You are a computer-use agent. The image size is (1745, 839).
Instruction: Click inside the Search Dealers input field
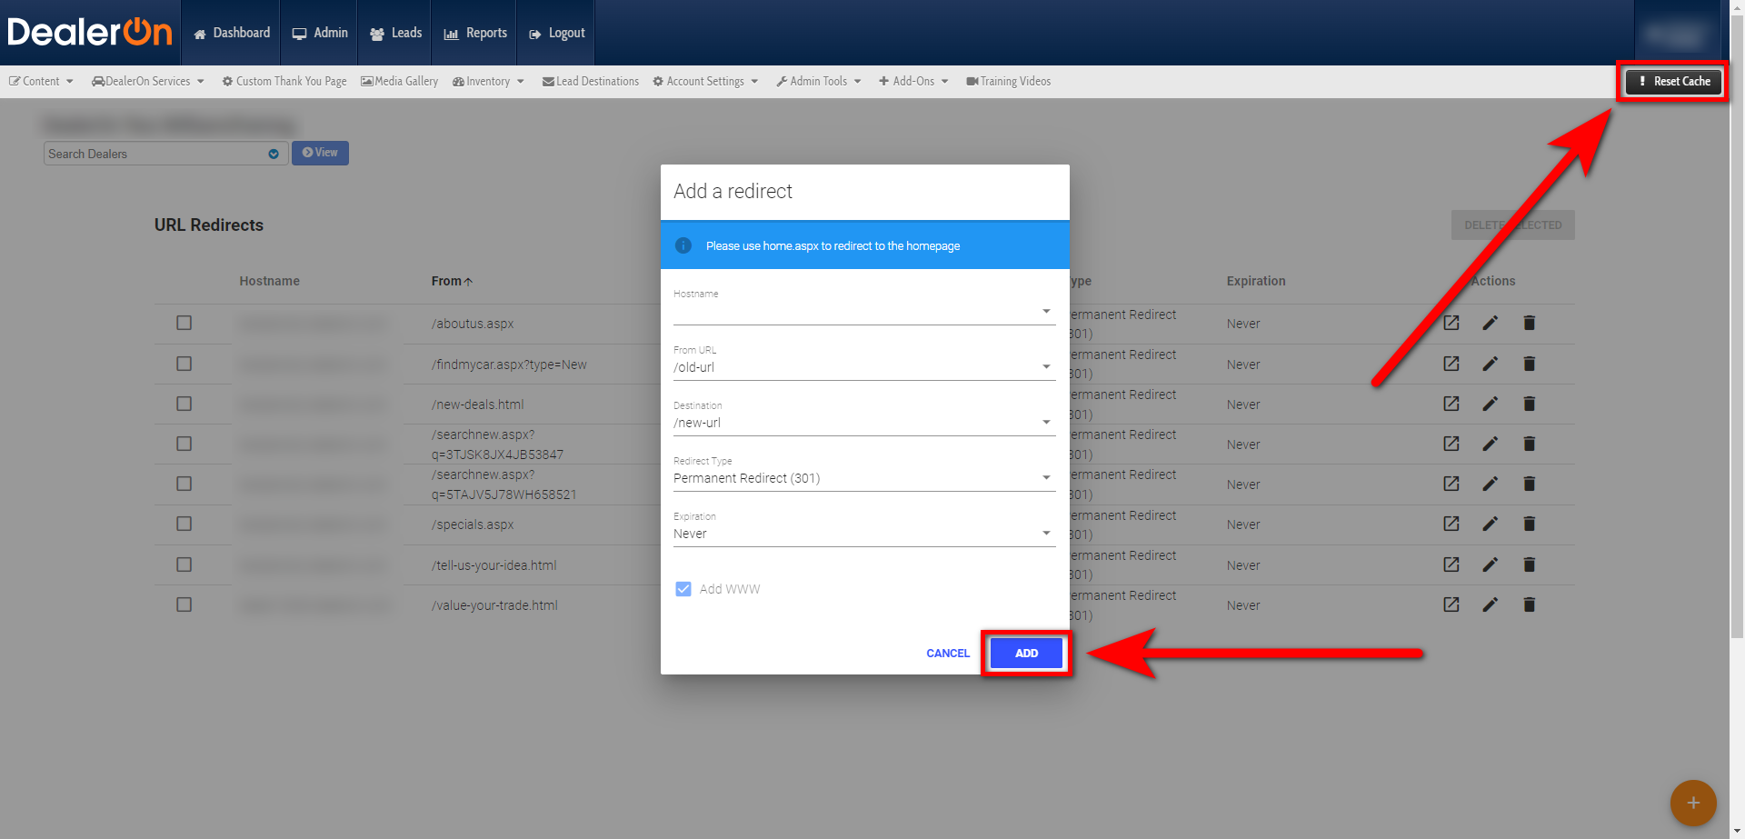[x=155, y=153]
